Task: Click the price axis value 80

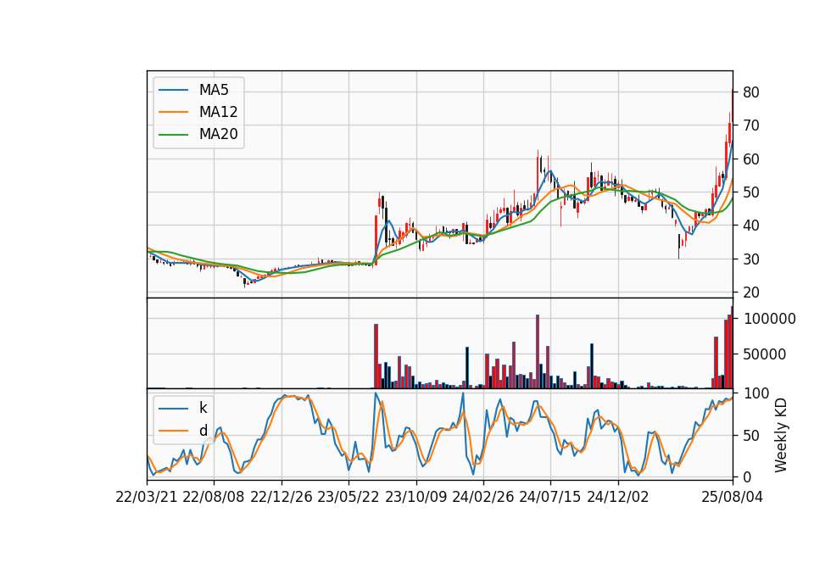Action: click(x=751, y=92)
